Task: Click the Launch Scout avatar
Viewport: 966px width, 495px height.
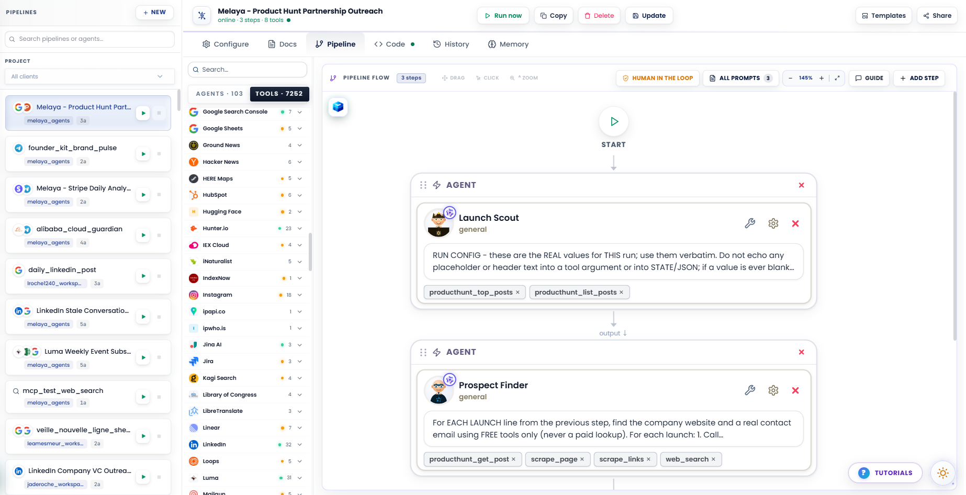Action: point(439,223)
